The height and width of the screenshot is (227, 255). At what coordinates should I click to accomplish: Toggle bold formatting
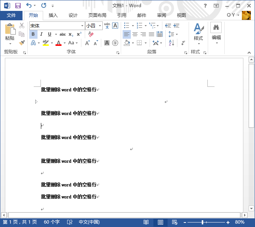(33, 34)
